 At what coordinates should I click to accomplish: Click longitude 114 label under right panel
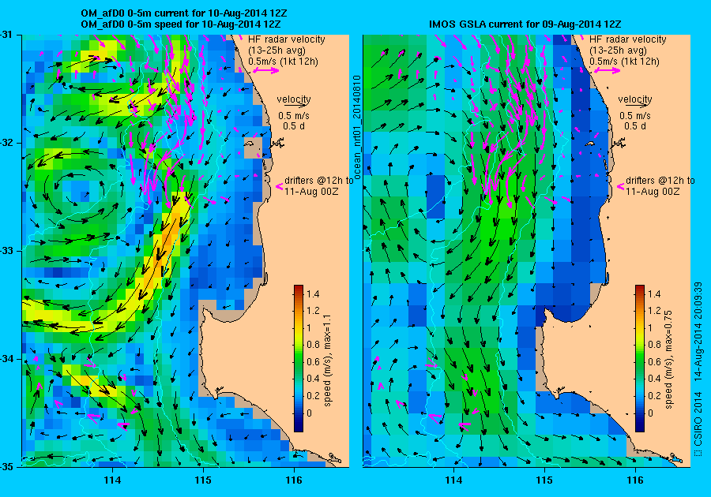pos(453,480)
